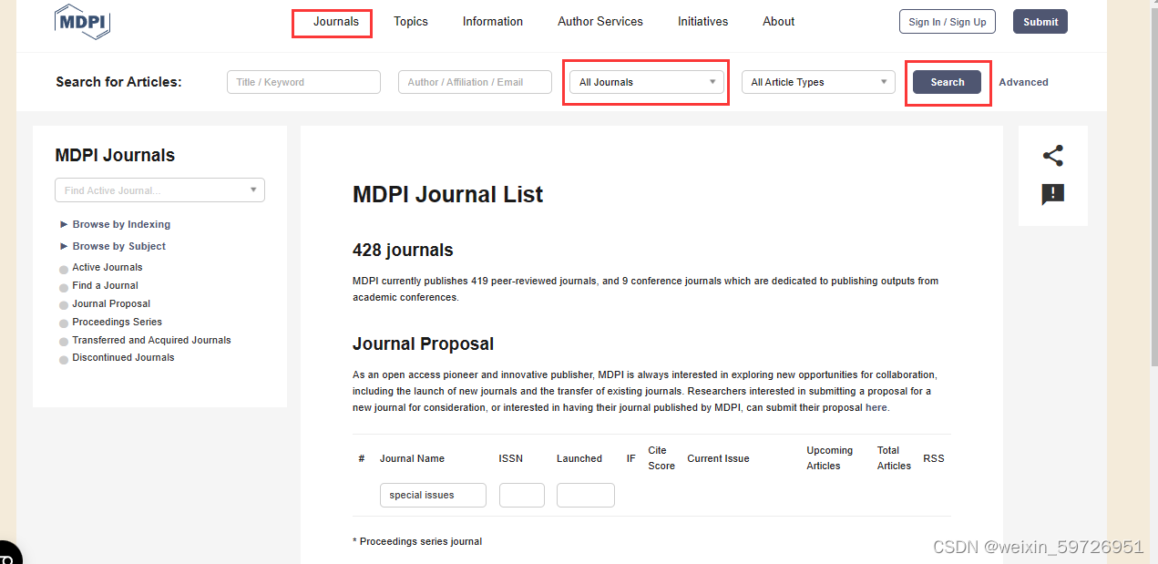Click the Journal Name filter field
The image size is (1158, 564).
pyautogui.click(x=433, y=495)
